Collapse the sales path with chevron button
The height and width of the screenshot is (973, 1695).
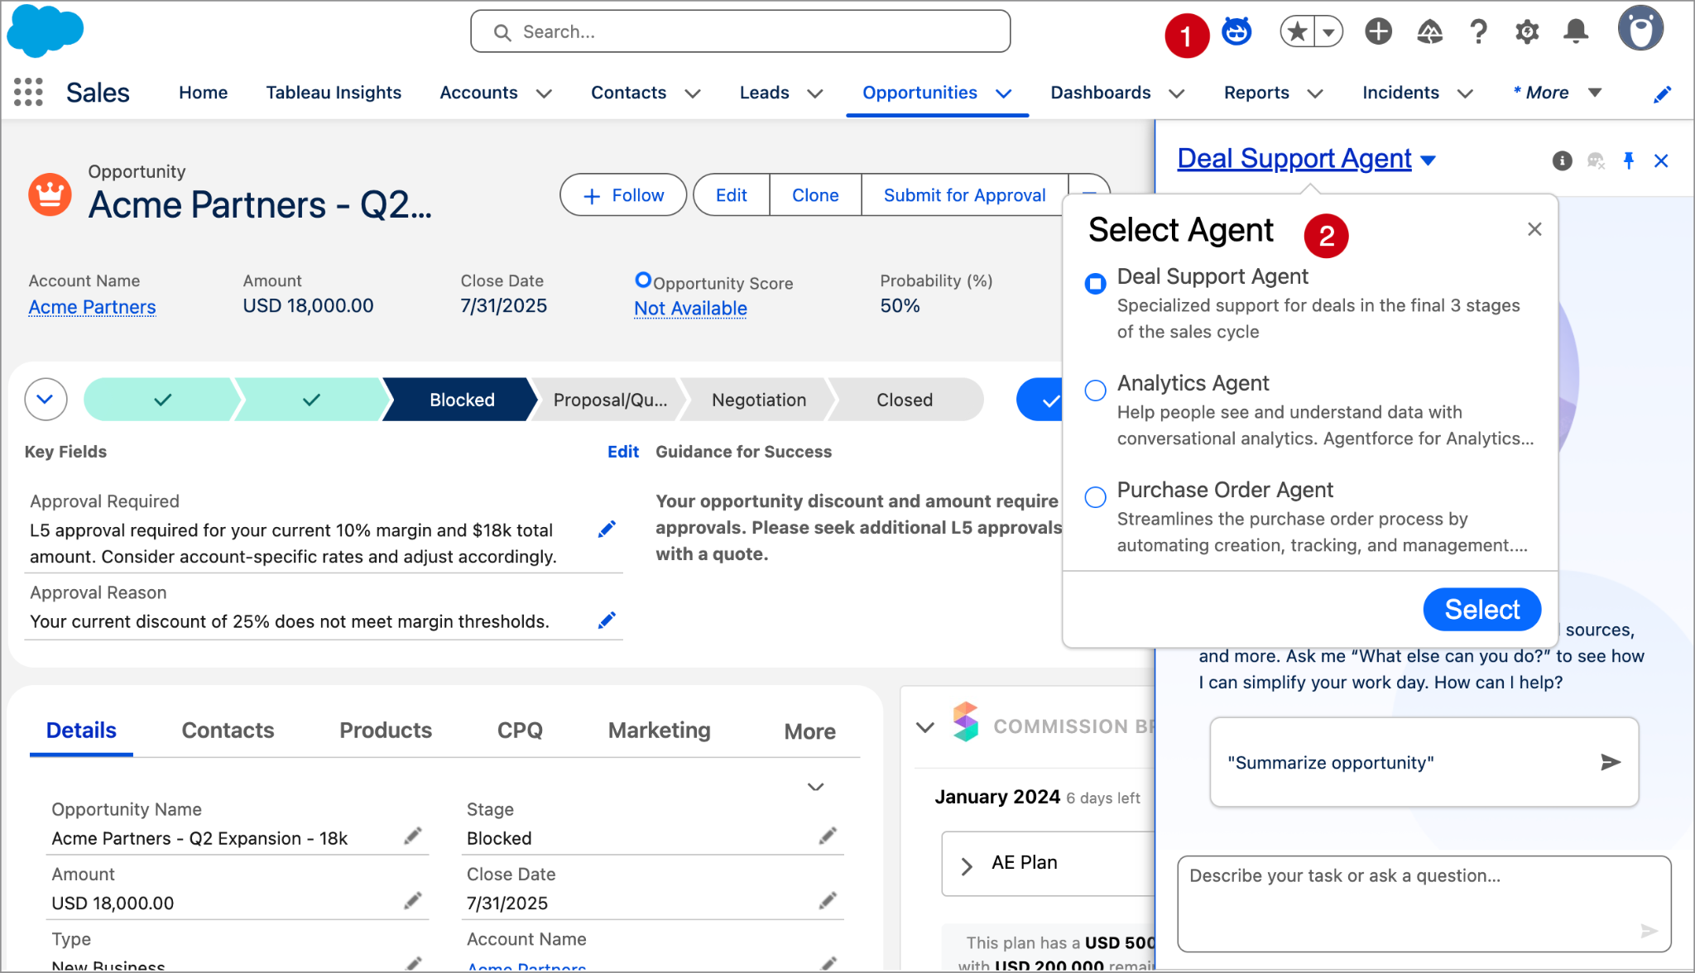click(46, 400)
